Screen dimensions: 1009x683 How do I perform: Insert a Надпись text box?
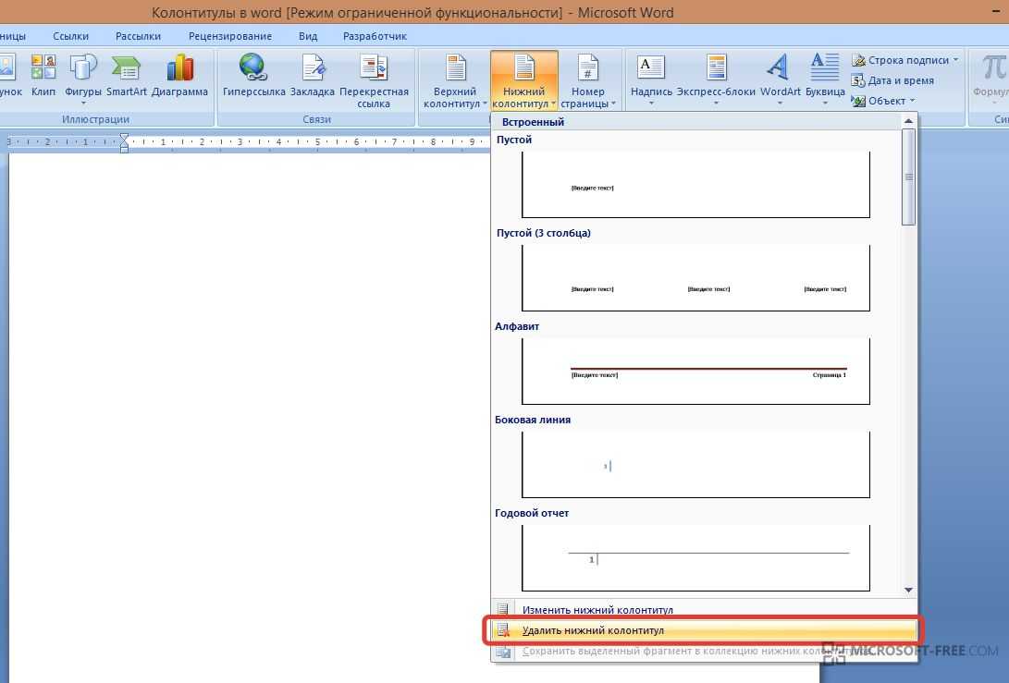[x=651, y=79]
